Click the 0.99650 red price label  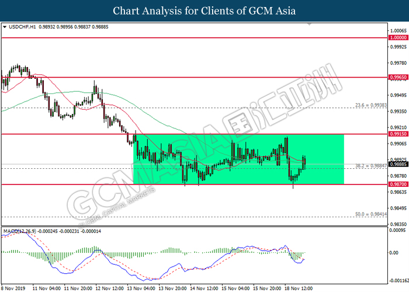(x=398, y=77)
